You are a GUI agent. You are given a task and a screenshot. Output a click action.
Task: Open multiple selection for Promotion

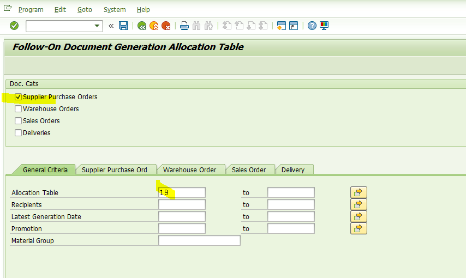(x=359, y=228)
